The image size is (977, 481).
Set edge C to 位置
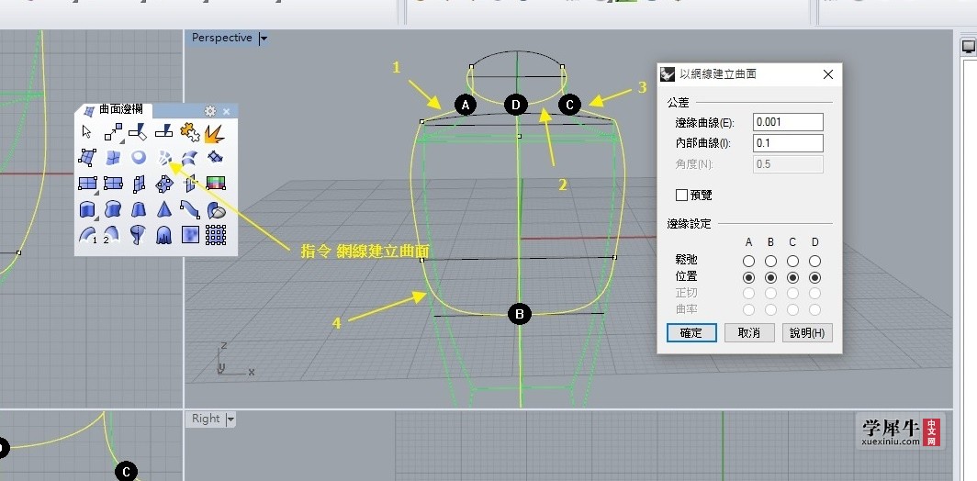coord(792,277)
